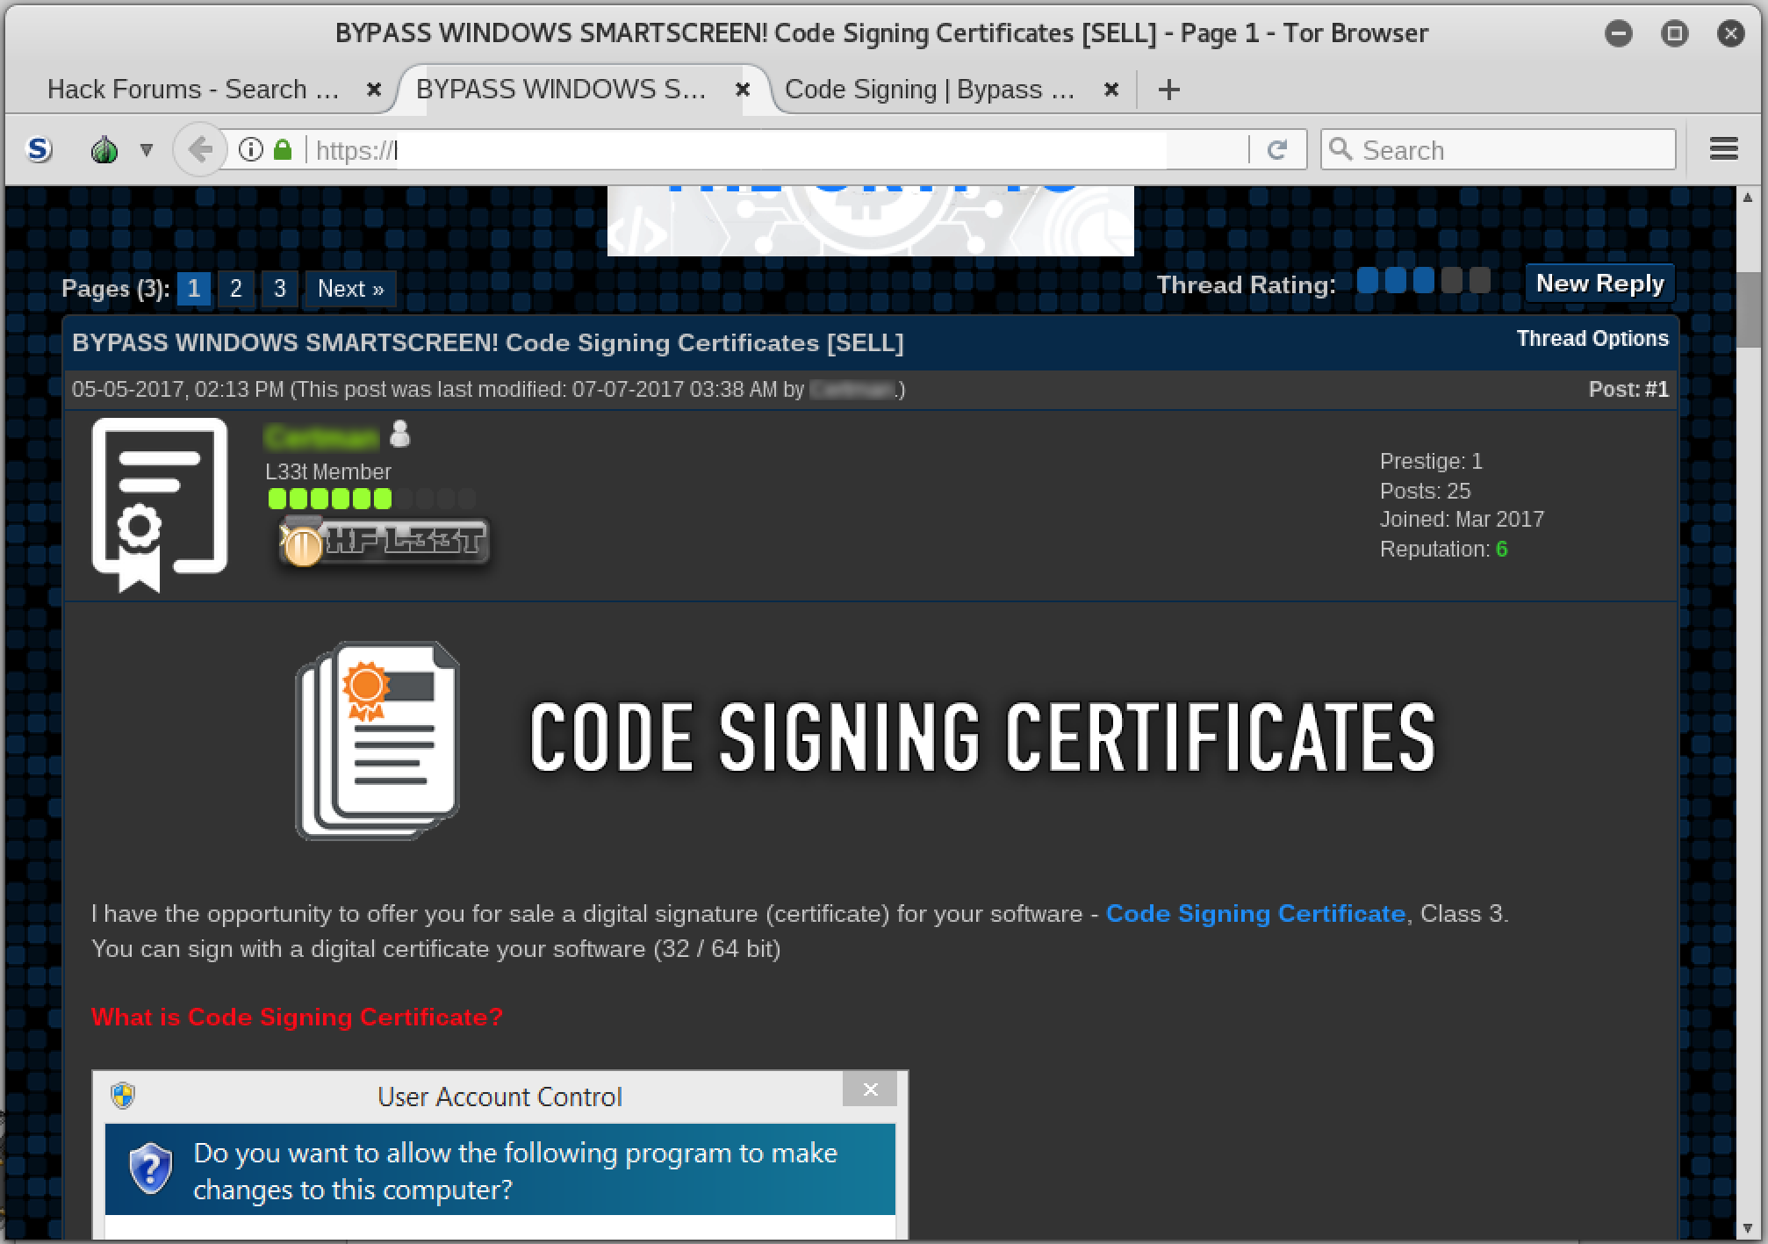Click the Next » page link
This screenshot has height=1244, width=1768.
pos(350,289)
